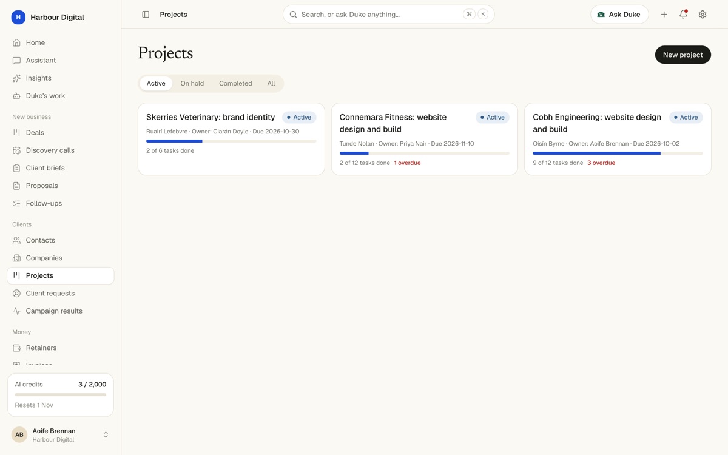Select the On hold filter tab

pyautogui.click(x=192, y=83)
